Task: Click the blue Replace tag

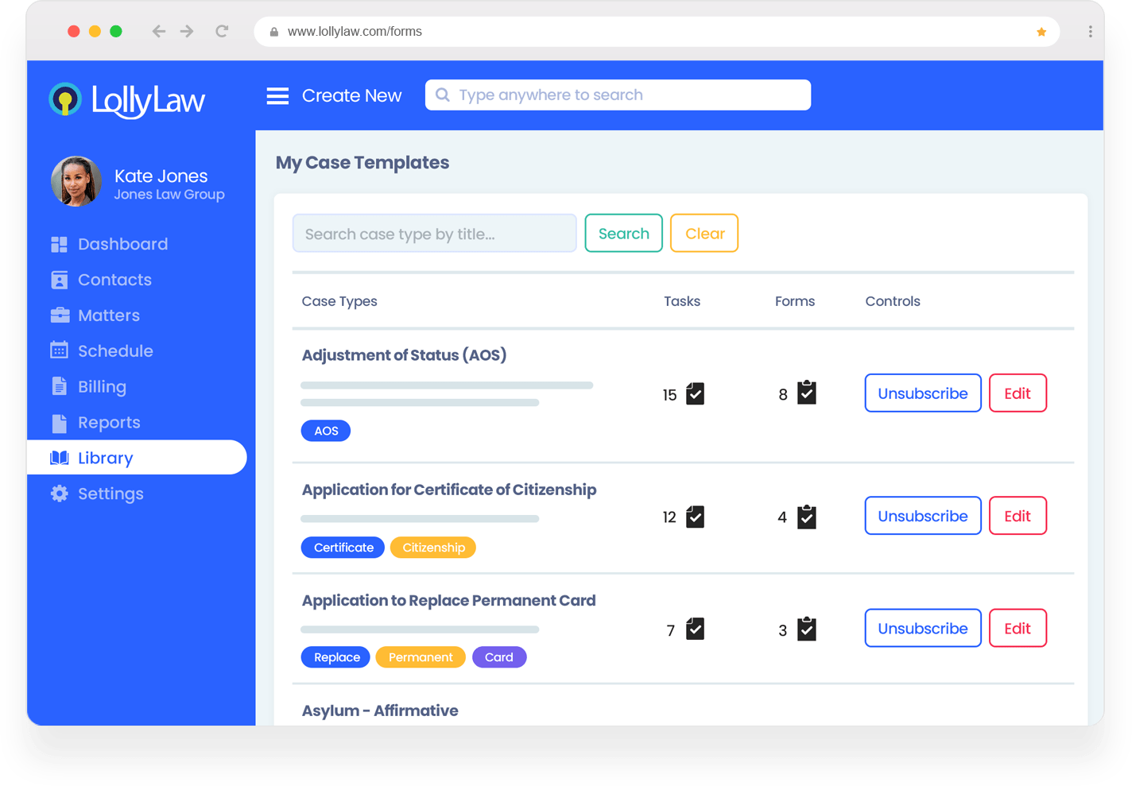Action: (x=335, y=657)
